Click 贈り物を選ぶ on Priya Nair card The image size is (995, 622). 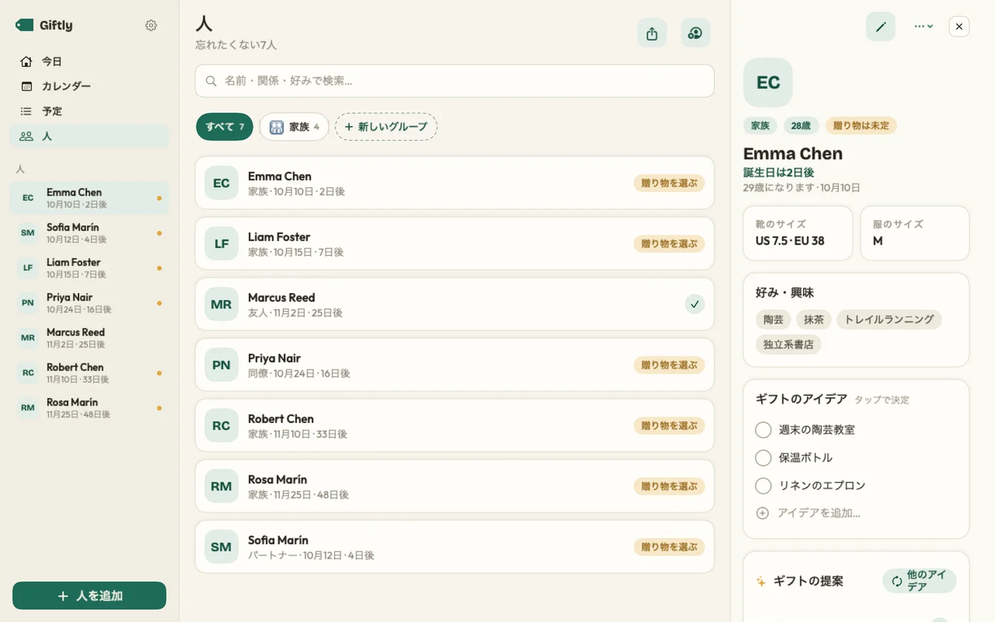[x=669, y=365]
